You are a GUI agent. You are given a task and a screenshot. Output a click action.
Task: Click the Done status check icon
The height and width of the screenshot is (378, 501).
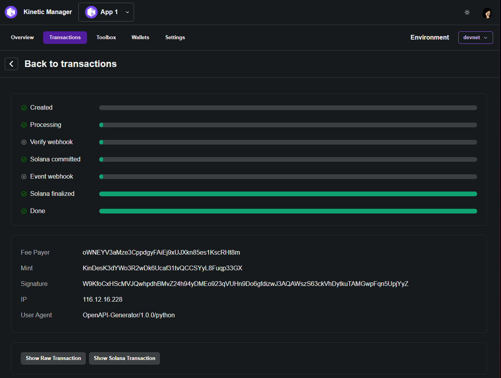click(x=24, y=211)
